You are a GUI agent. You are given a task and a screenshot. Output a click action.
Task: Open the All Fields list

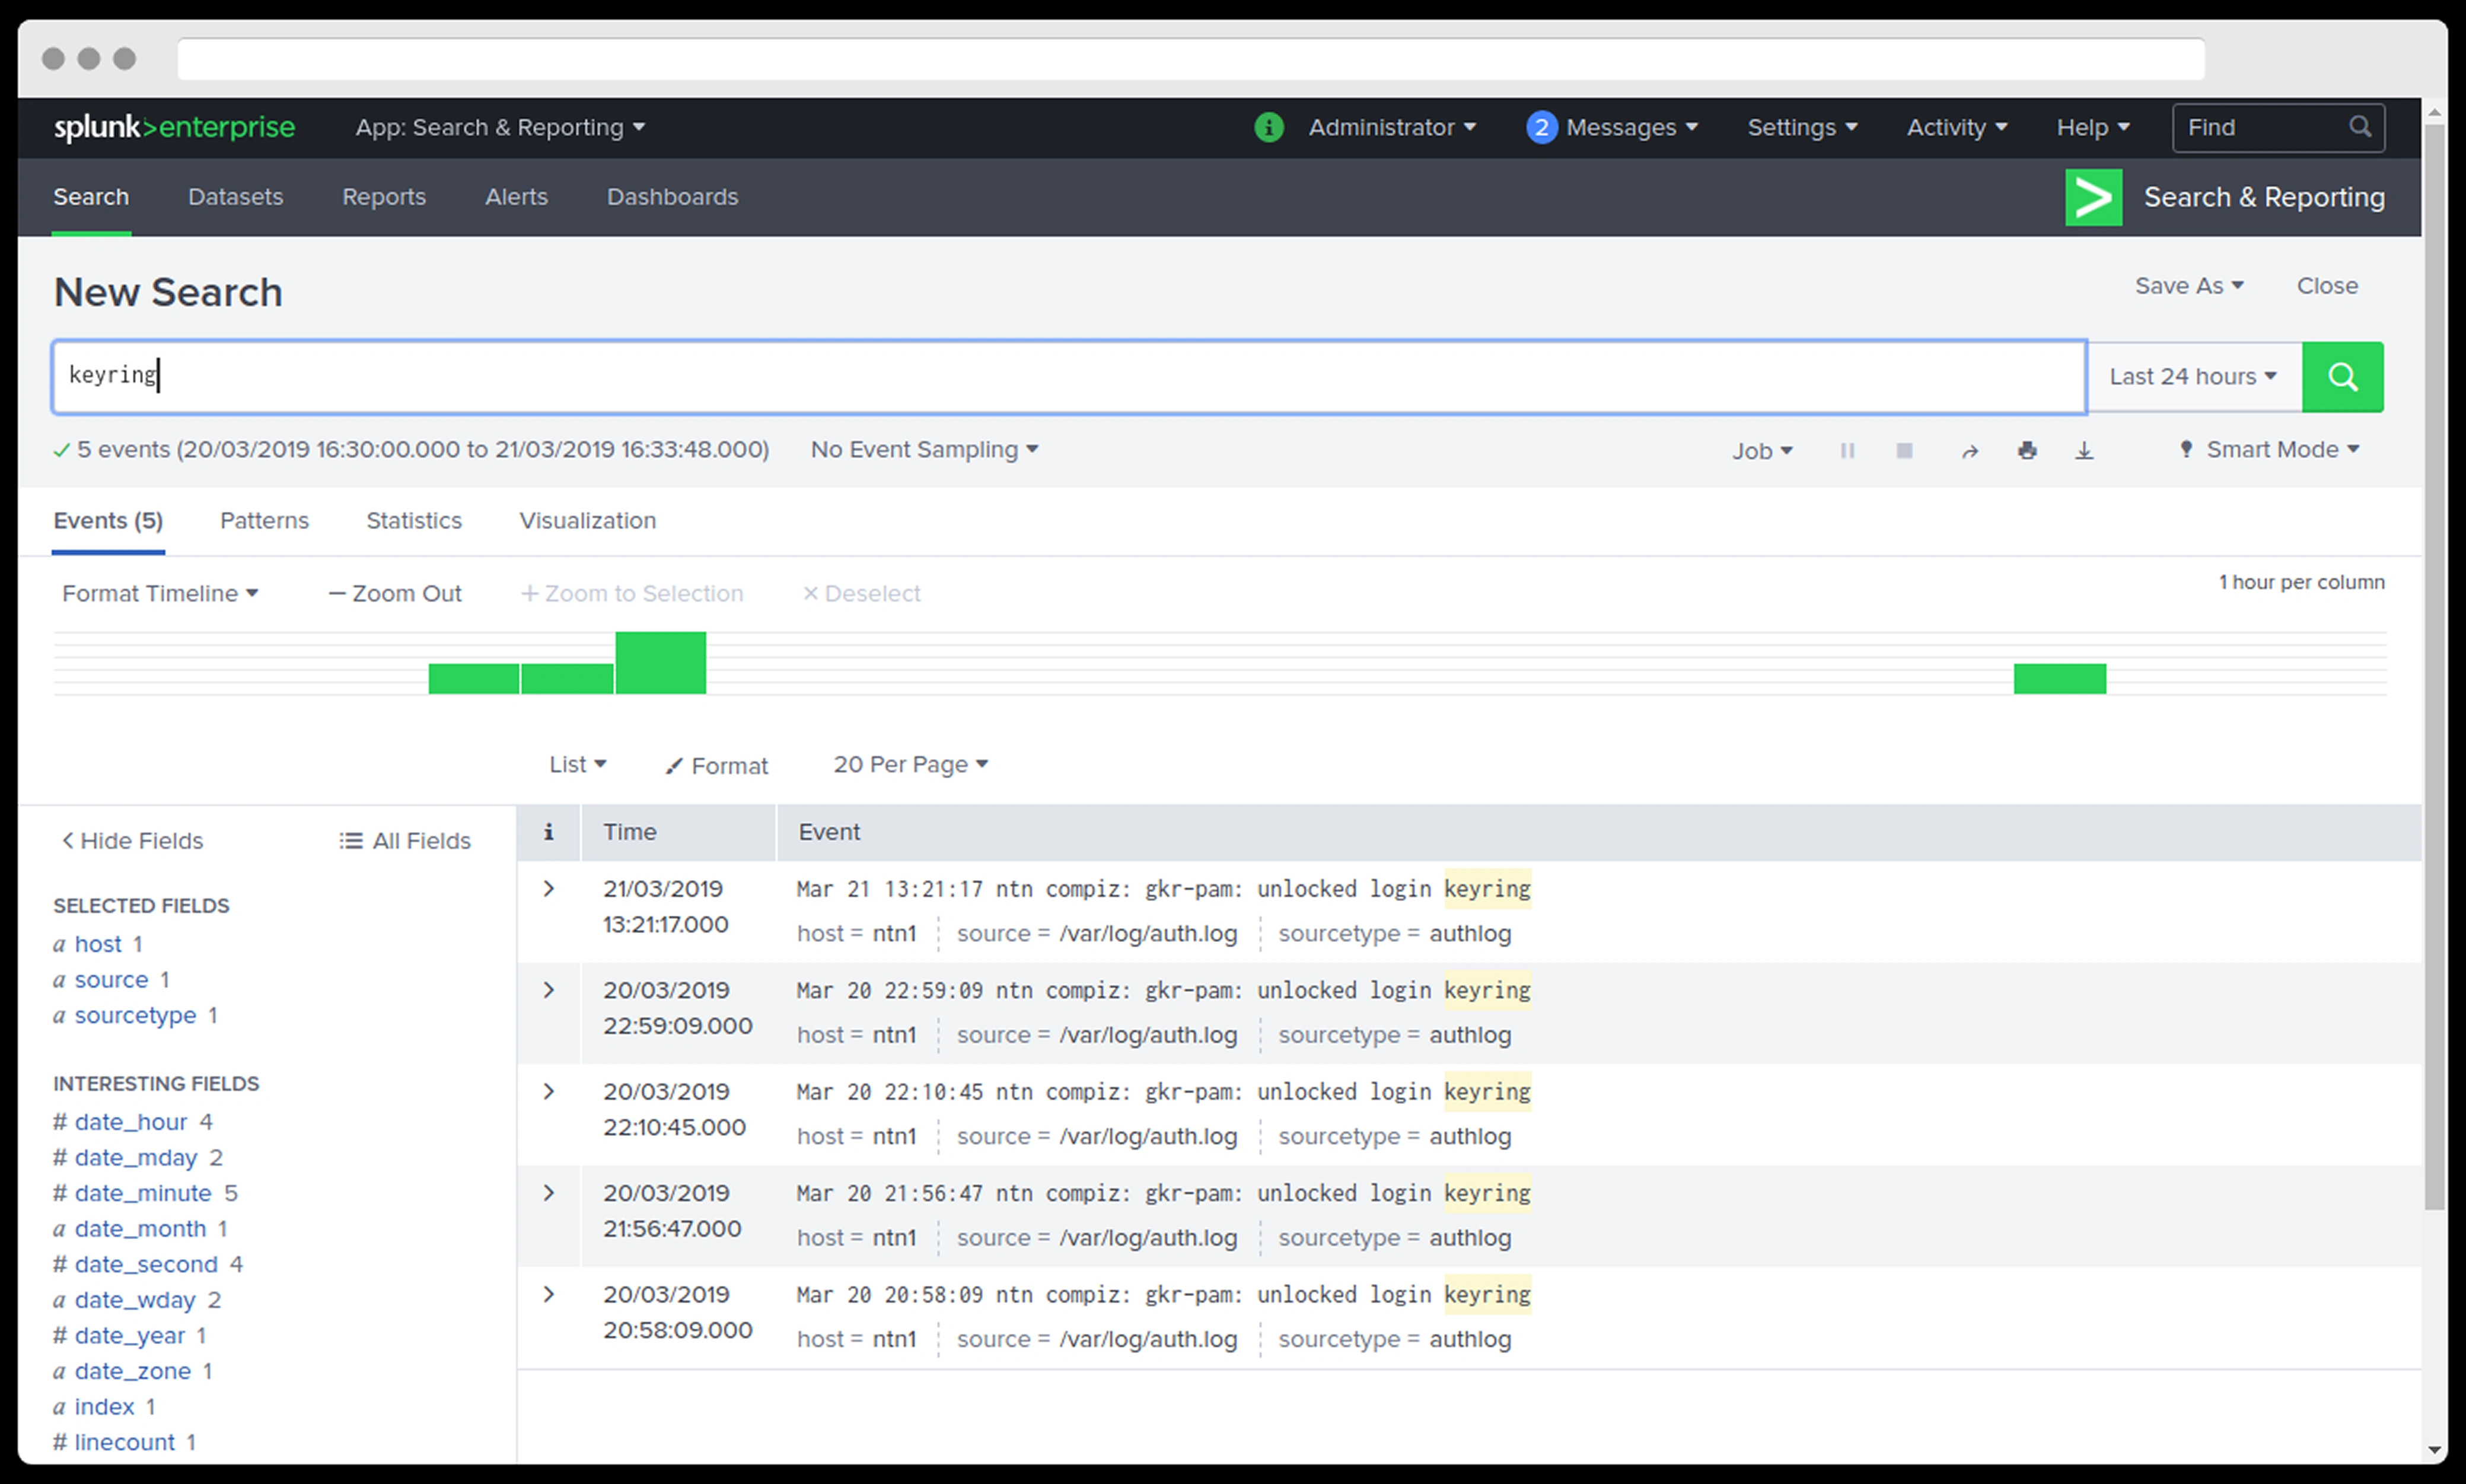405,841
